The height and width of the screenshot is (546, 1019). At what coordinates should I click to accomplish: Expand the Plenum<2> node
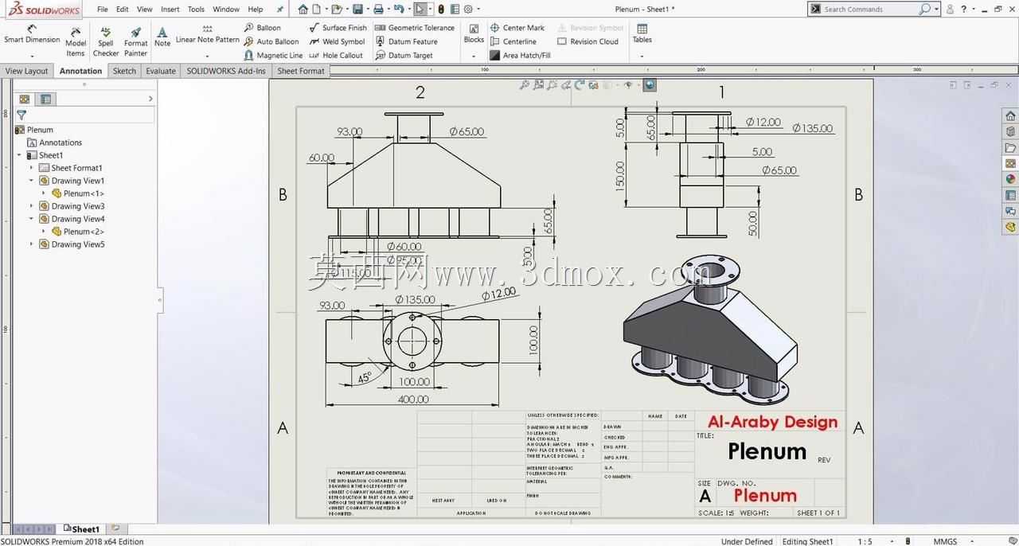tap(44, 232)
